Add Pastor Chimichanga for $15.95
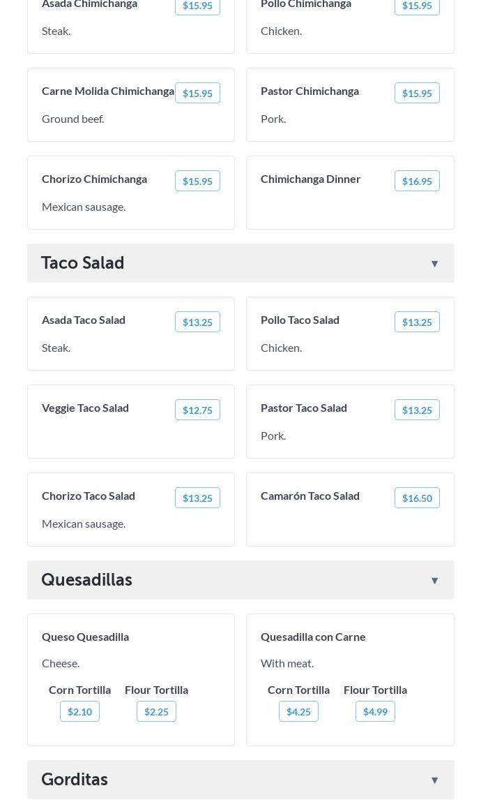This screenshot has height=809, width=481. (x=417, y=94)
